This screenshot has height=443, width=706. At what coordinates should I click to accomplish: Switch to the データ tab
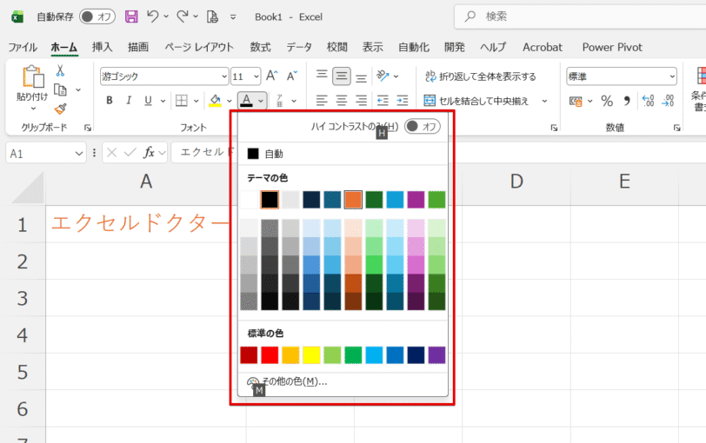click(x=299, y=47)
